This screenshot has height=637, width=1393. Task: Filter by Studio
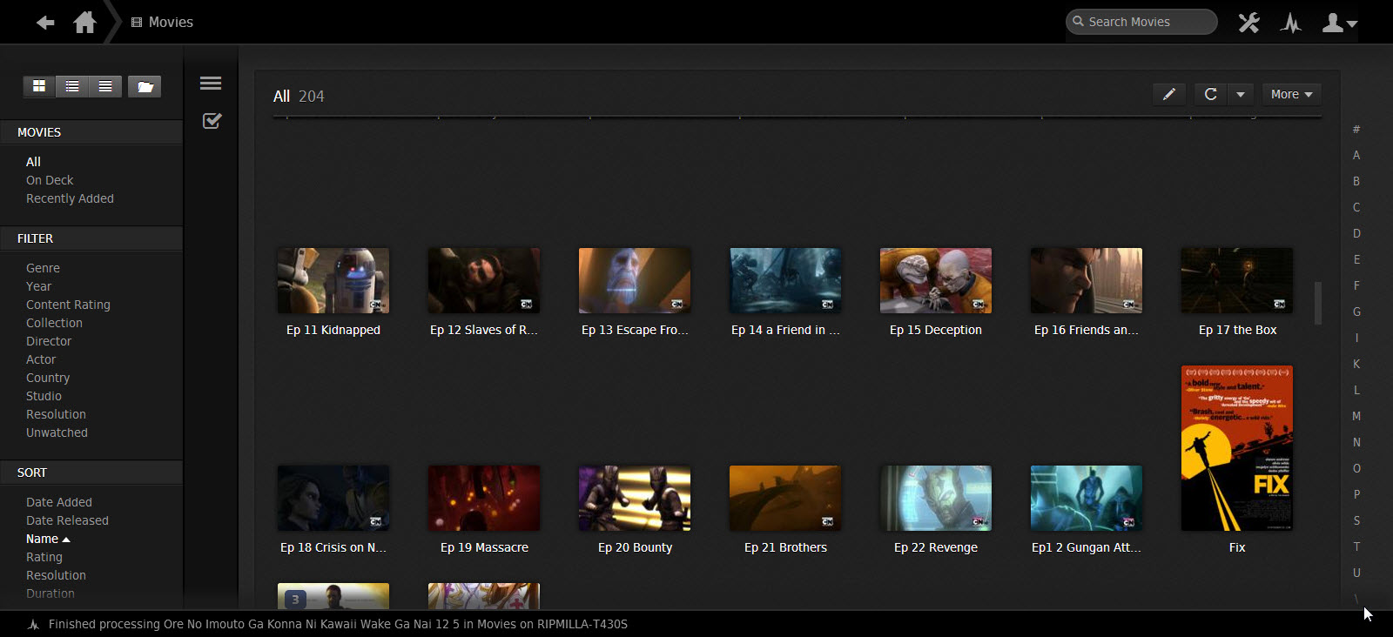point(44,396)
